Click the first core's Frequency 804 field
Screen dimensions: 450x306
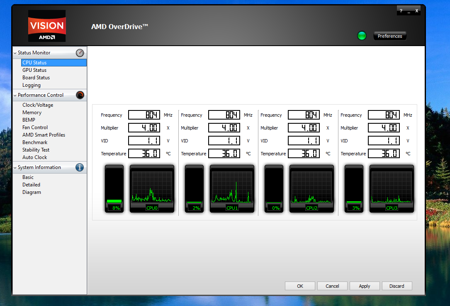144,115
